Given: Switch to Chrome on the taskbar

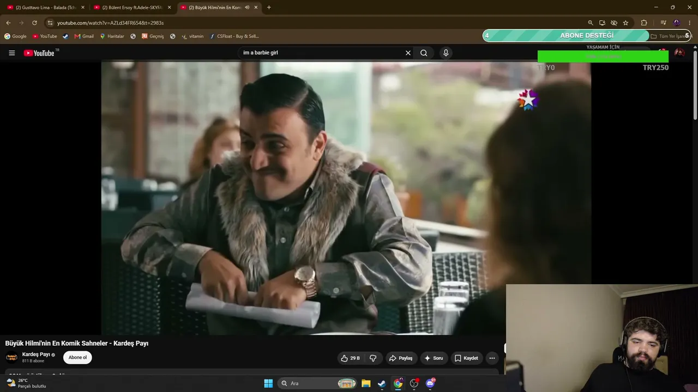Looking at the screenshot, I should click(398, 383).
